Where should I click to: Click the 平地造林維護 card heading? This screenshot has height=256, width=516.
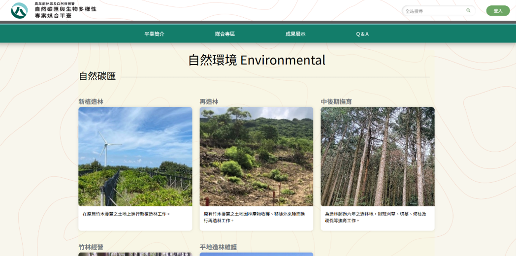click(218, 247)
